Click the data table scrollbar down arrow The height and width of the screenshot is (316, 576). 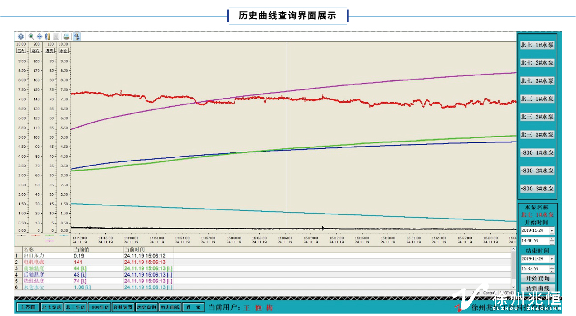(514, 287)
